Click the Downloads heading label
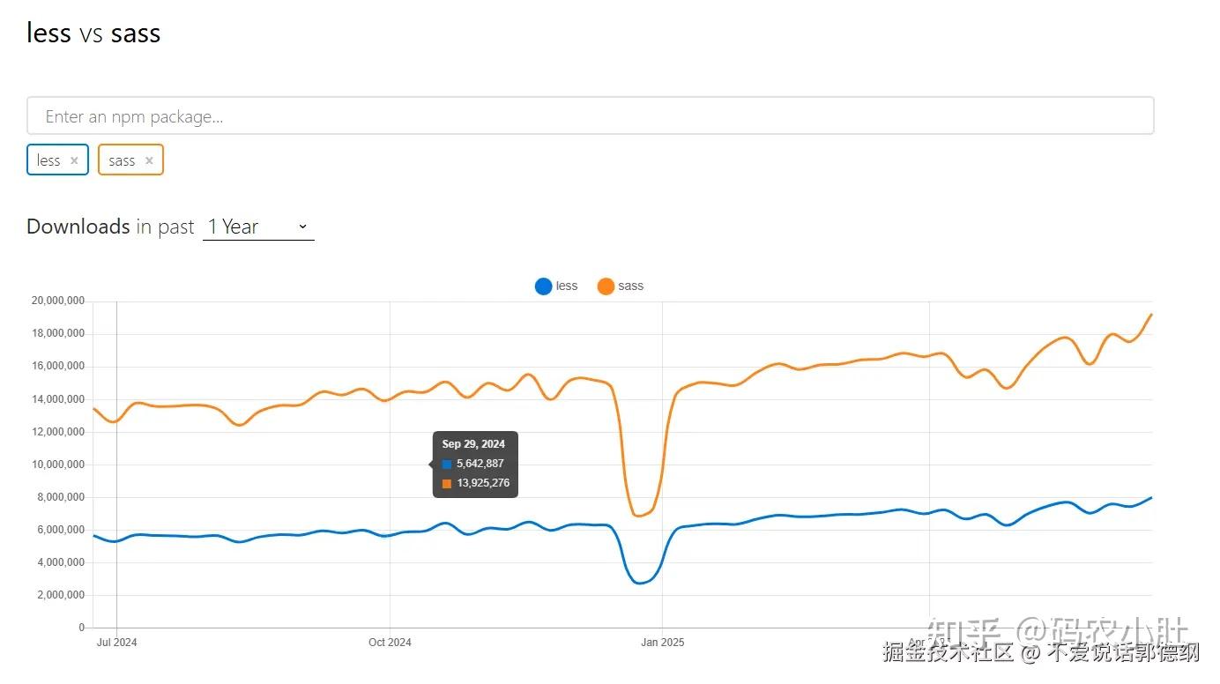Image resolution: width=1220 pixels, height=684 pixels. pos(78,227)
